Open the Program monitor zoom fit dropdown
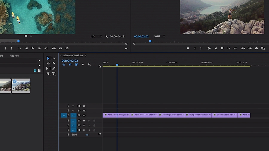 pos(160,36)
